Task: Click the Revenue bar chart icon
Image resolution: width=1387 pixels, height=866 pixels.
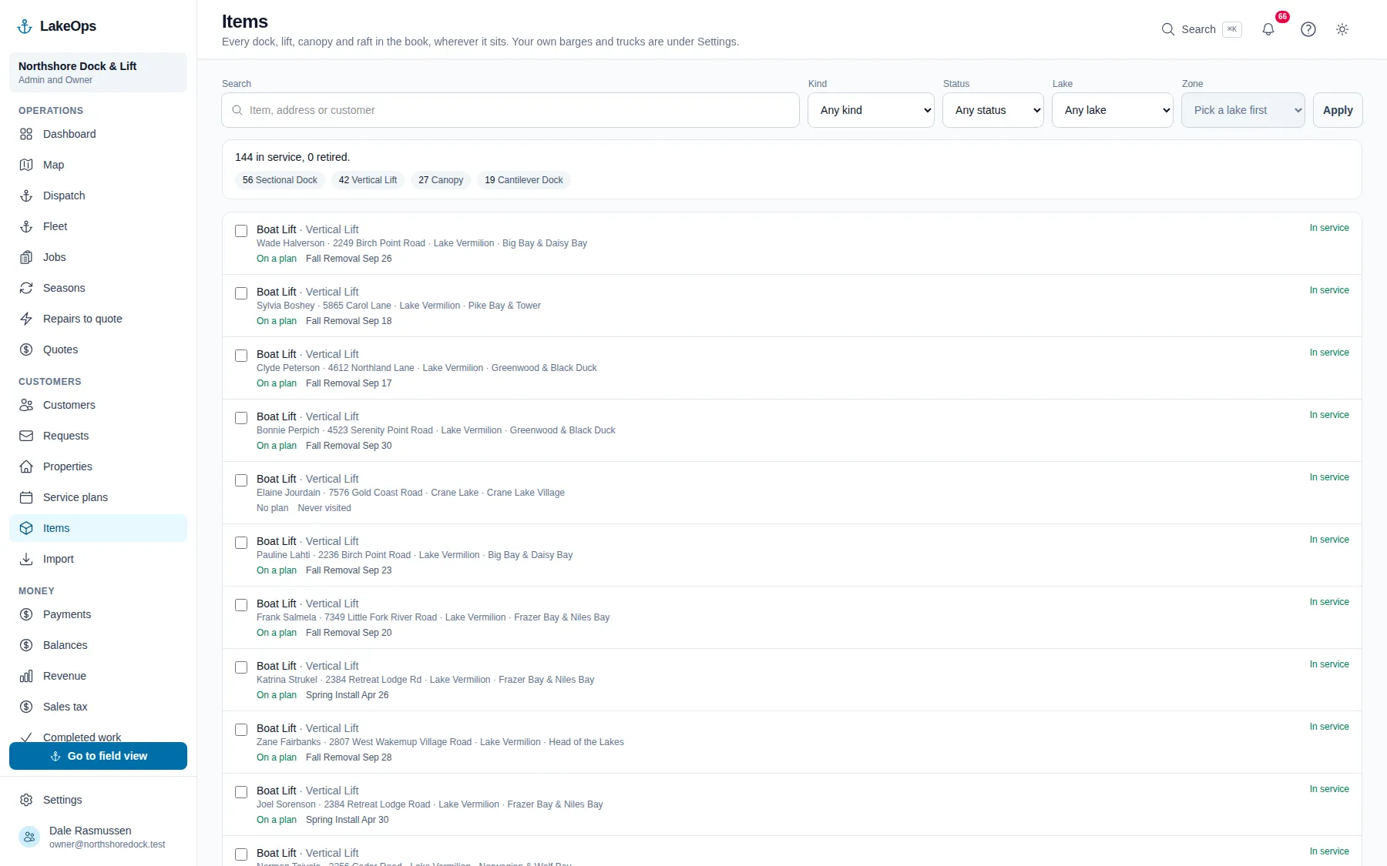Action: [26, 676]
